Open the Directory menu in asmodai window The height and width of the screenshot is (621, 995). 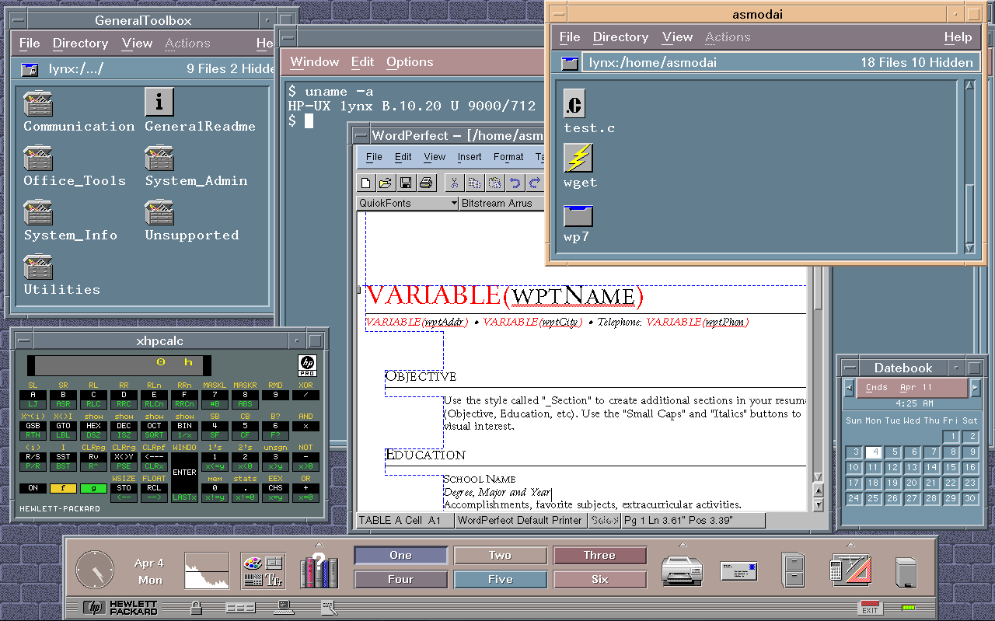(x=620, y=37)
